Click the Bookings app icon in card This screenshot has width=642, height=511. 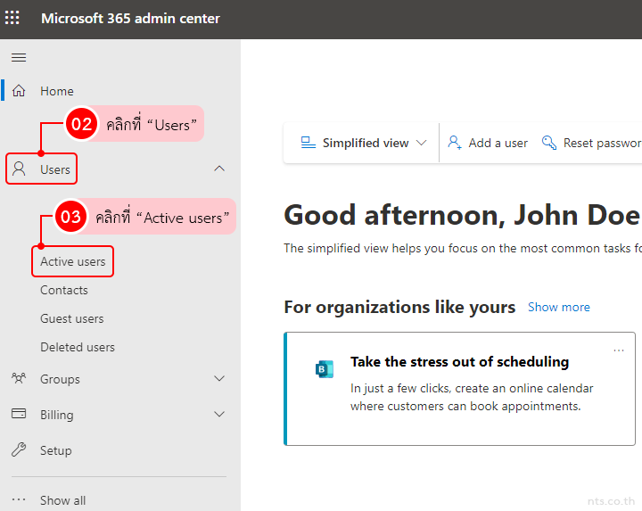(x=325, y=369)
